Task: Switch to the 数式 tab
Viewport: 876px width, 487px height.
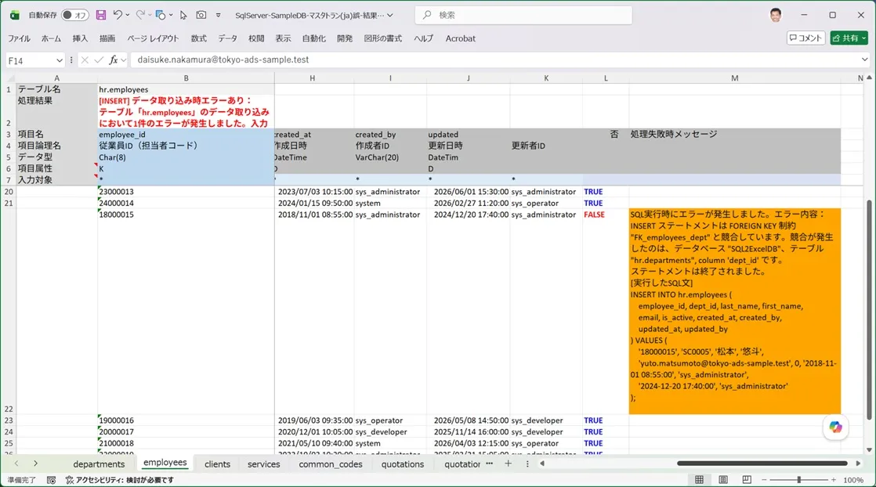Action: 198,38
